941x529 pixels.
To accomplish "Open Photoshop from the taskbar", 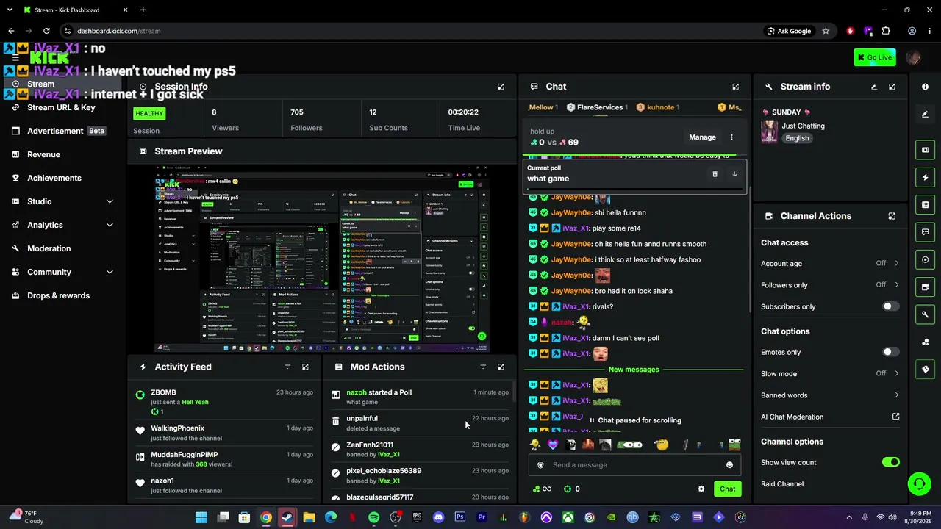I will coord(460,517).
